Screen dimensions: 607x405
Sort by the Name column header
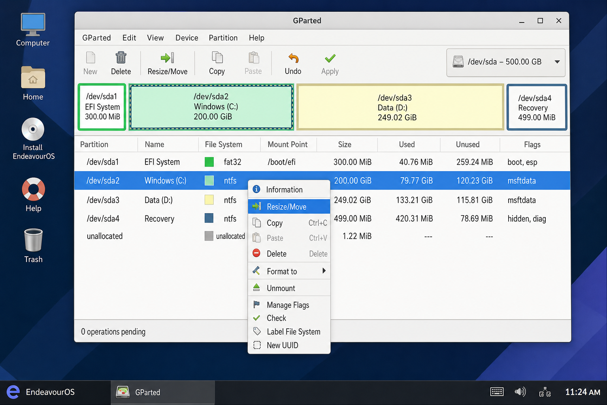click(x=168, y=144)
